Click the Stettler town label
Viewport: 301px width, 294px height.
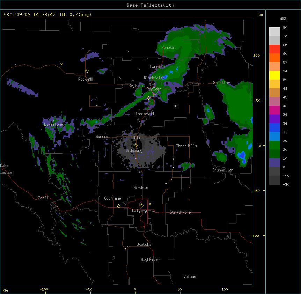click(x=221, y=83)
